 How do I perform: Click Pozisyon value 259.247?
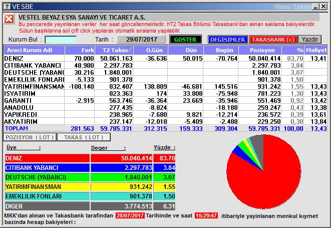coord(269,107)
